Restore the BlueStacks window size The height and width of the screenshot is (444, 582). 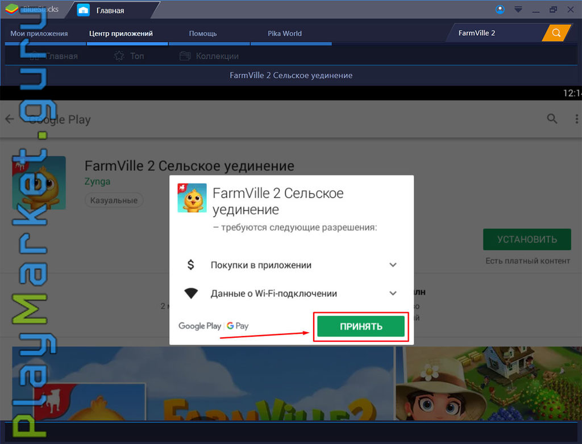click(x=553, y=9)
